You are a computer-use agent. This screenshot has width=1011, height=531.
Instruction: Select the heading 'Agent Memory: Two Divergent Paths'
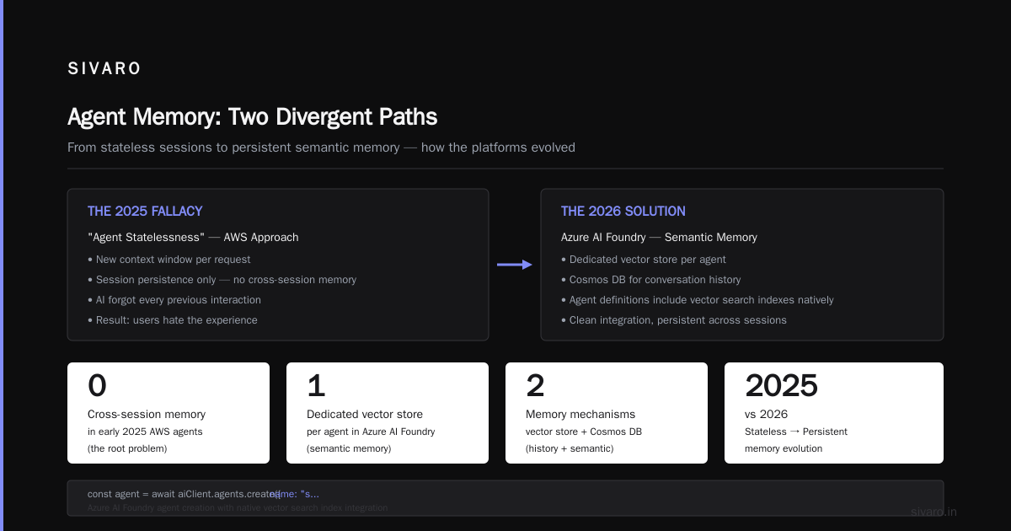pos(252,116)
